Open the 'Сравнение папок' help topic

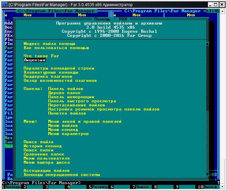pos(44,154)
